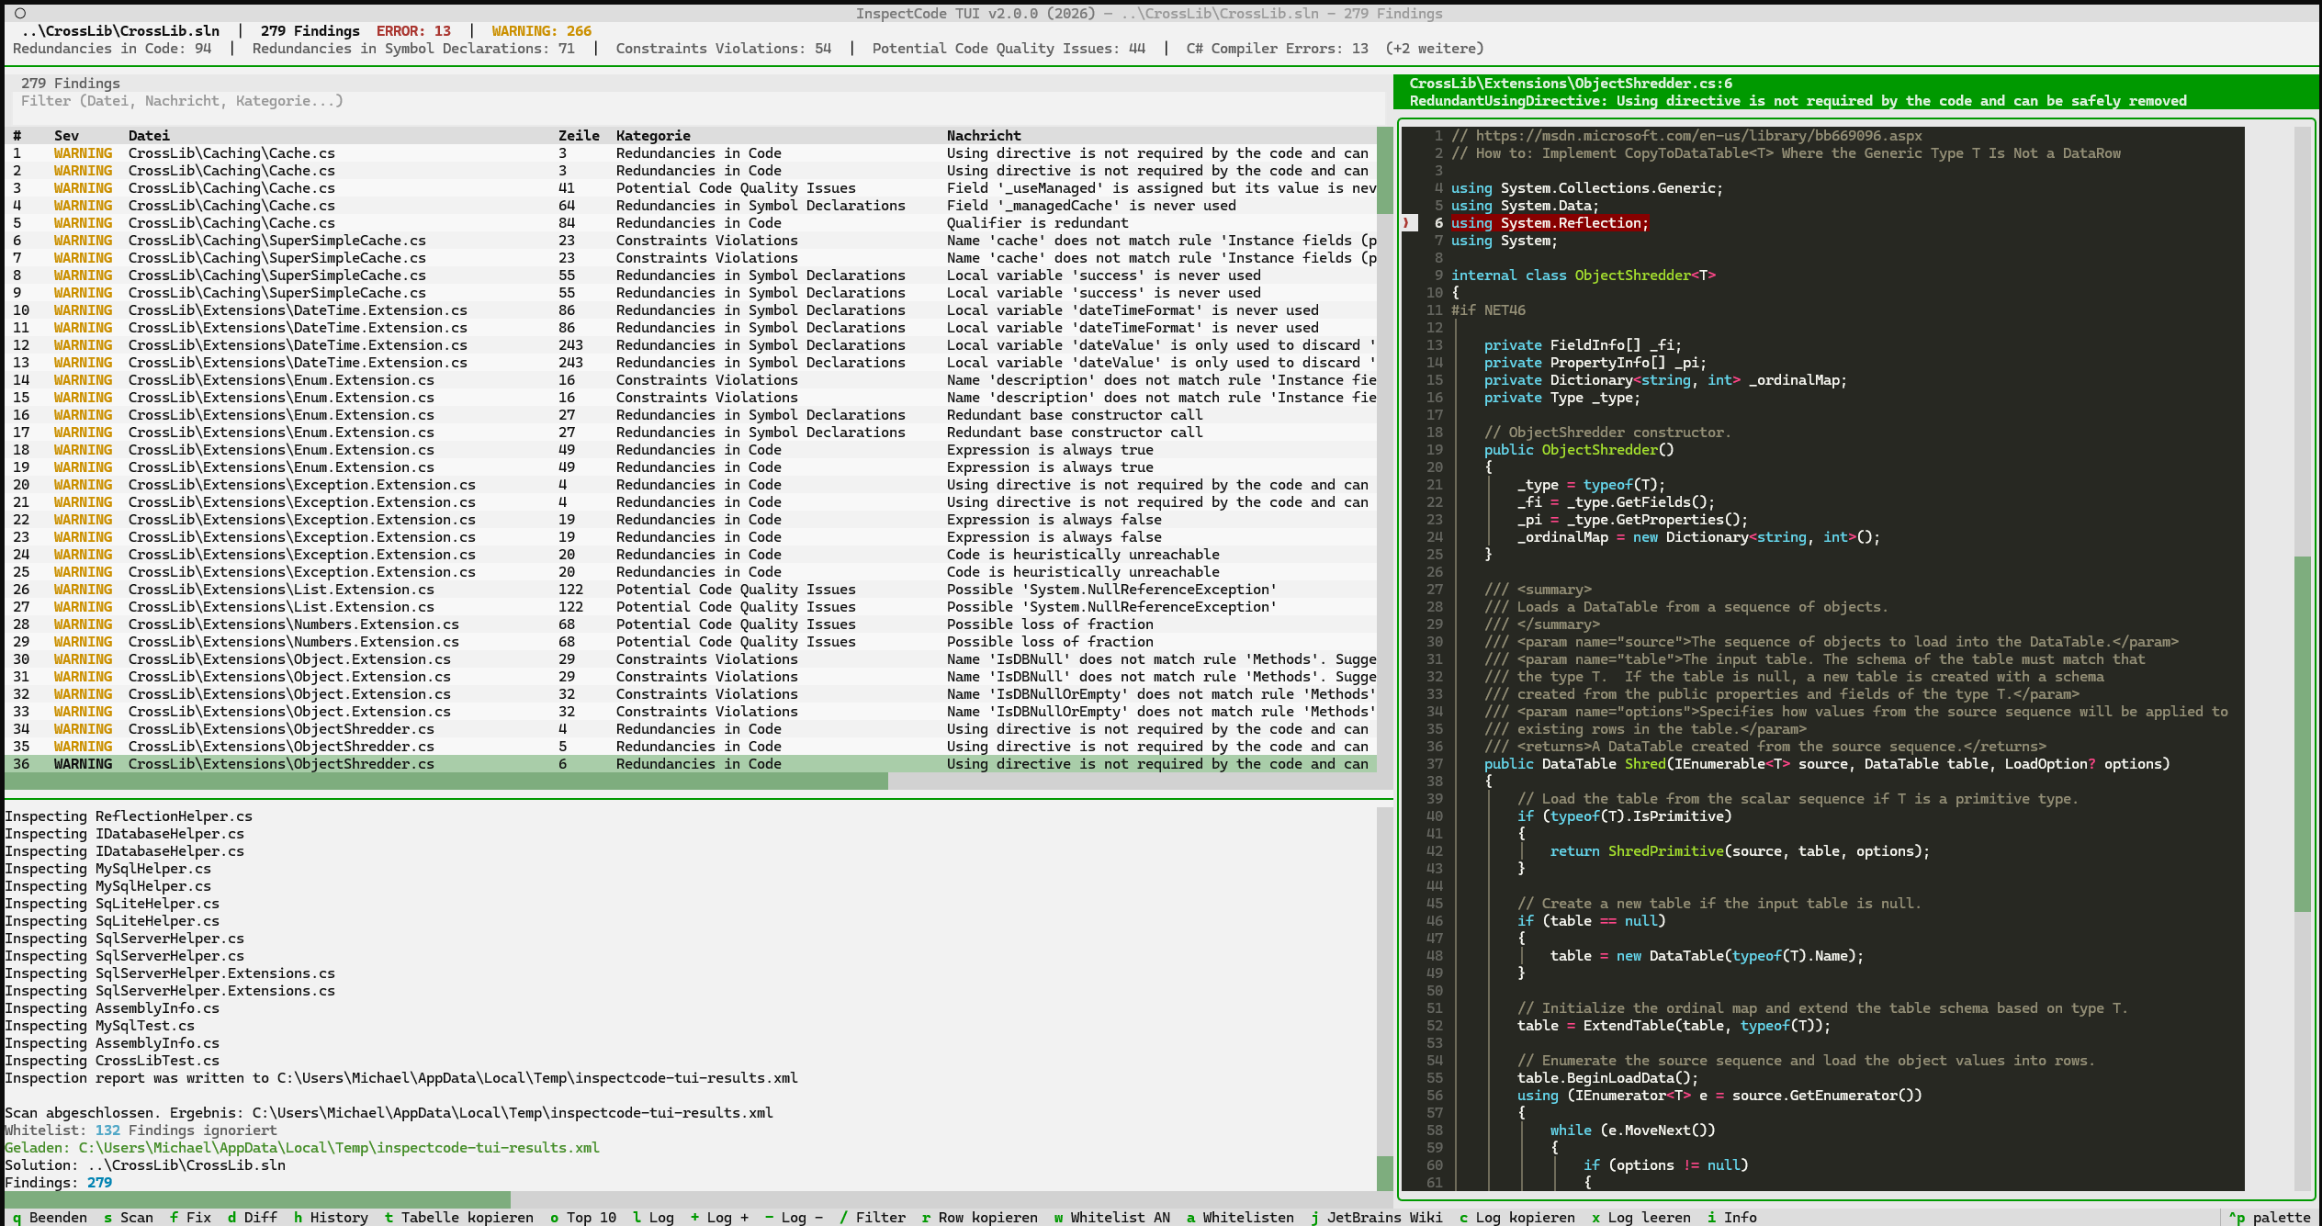The height and width of the screenshot is (1226, 2322).
Task: Select highlighted row 36, ObjectShredder.cs line 6
Action: [x=691, y=764]
